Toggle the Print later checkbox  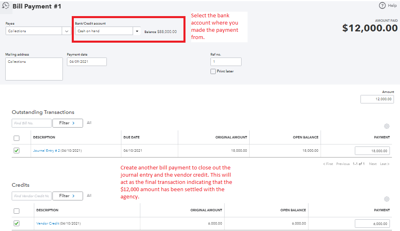tap(213, 71)
